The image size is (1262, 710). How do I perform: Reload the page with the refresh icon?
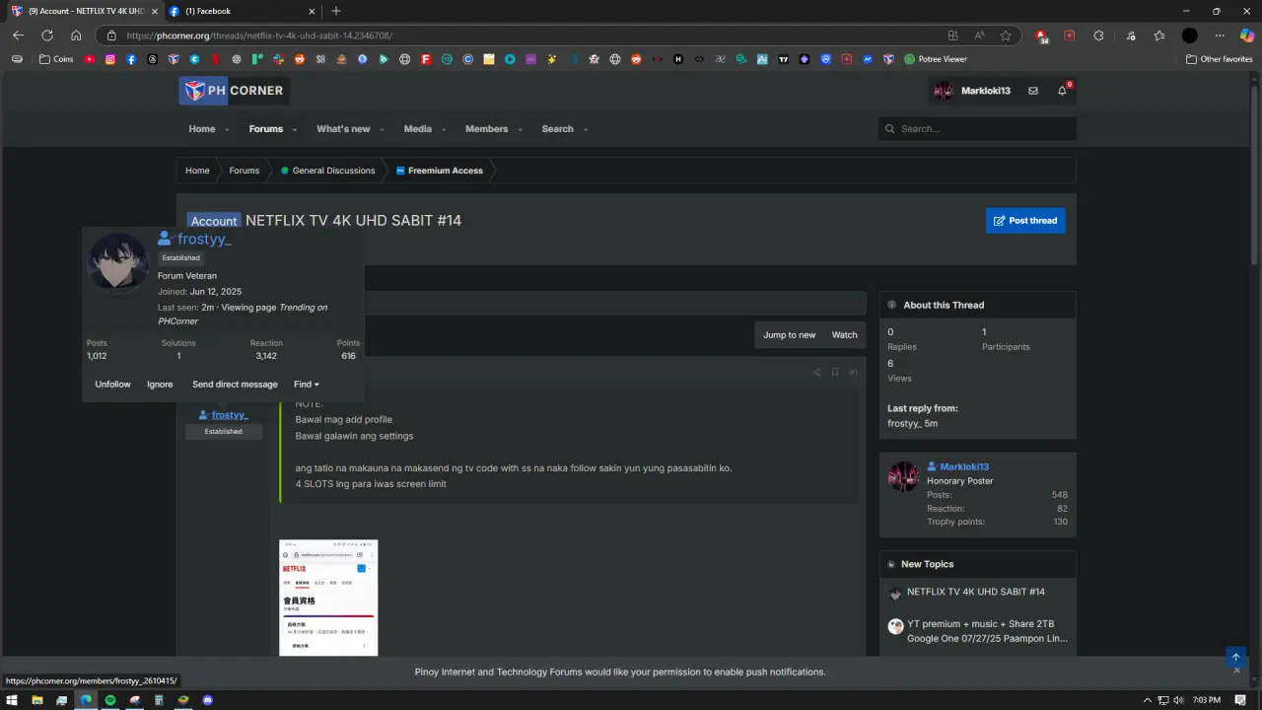pos(46,35)
